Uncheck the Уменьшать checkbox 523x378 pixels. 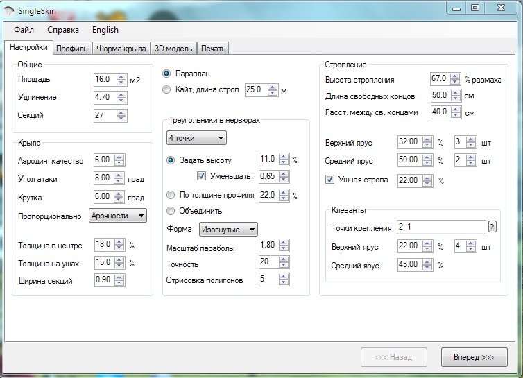[202, 176]
